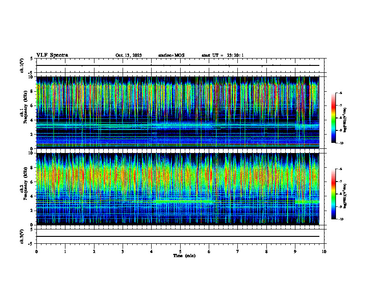365x282 pixels.
Task: Click the ch.2 frequency tick label "2"
Action: click(x=32, y=211)
